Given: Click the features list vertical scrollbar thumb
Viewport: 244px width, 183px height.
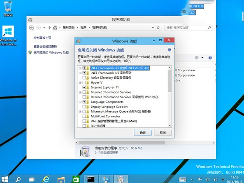Looking at the screenshot, I should pos(170,81).
